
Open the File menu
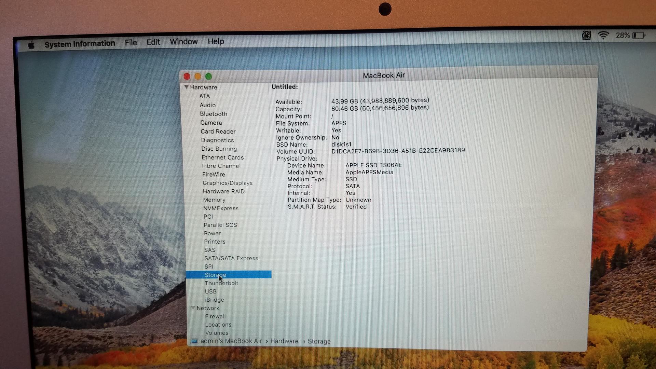coord(131,42)
